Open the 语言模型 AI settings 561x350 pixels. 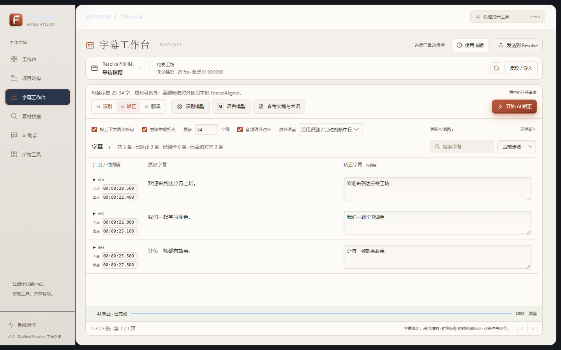click(231, 107)
